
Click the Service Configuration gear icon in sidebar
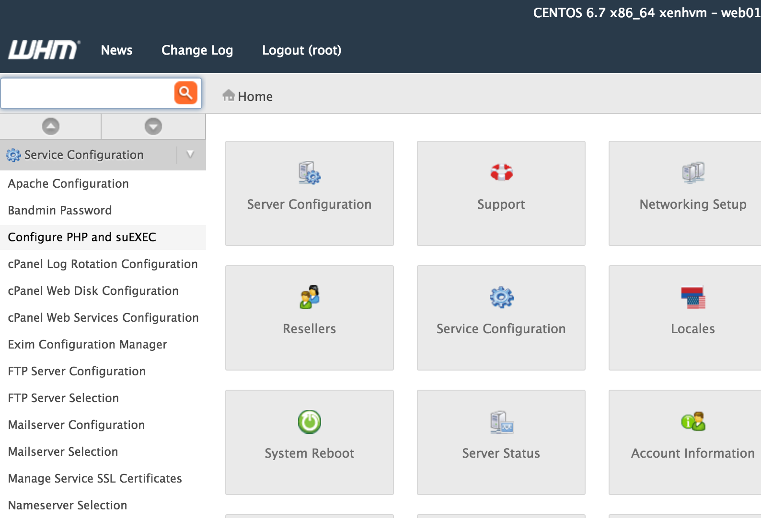coord(13,155)
